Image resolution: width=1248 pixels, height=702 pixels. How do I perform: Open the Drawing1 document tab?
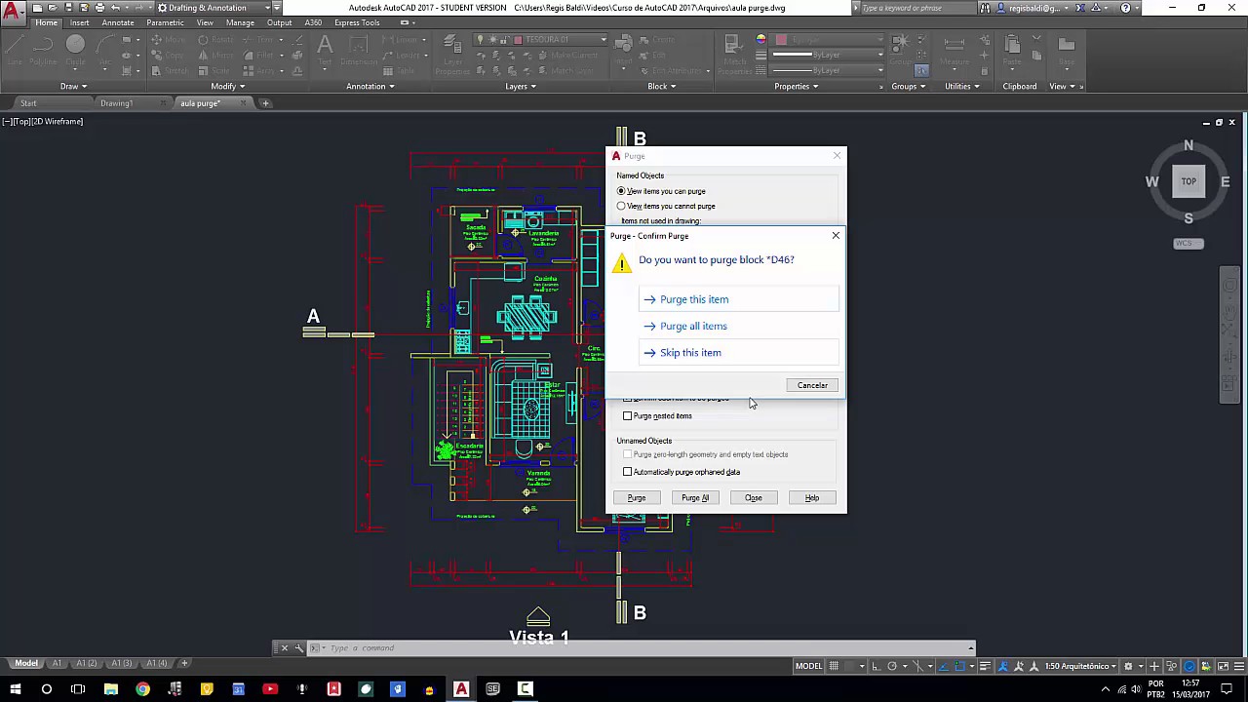click(116, 103)
